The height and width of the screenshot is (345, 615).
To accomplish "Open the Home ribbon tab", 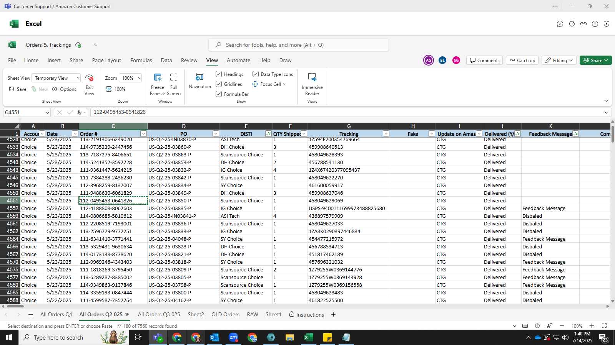I will click(x=31, y=60).
